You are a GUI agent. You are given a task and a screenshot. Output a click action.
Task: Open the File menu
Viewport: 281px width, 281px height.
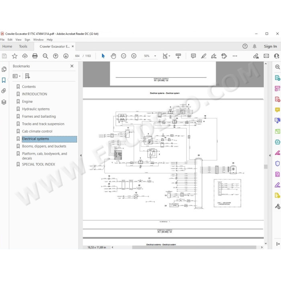pyautogui.click(x=2, y=40)
